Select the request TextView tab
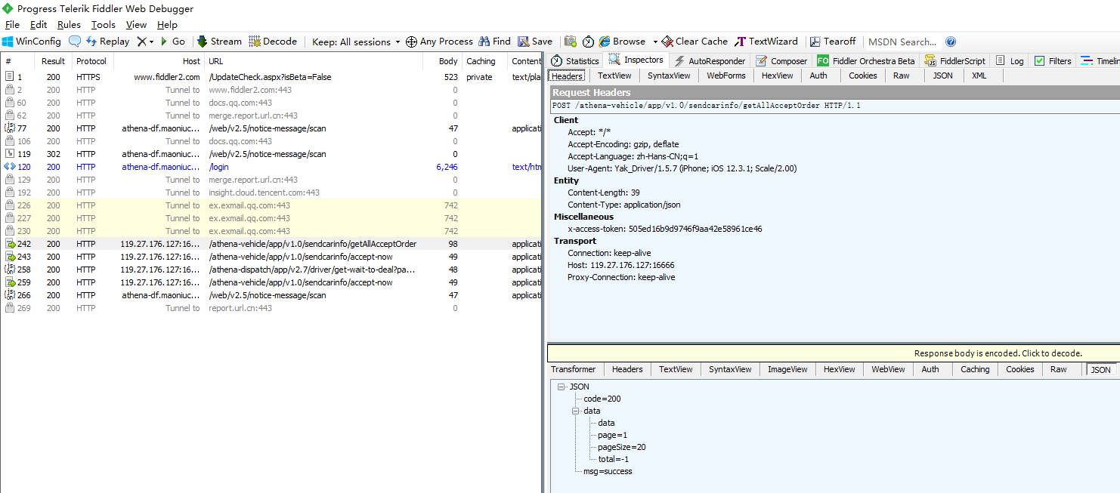The width and height of the screenshot is (1120, 493). click(x=614, y=75)
